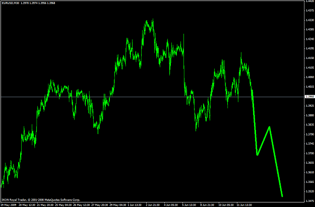The width and height of the screenshot is (315, 207).
Task: Select the 1.3565 price axis label
Action: point(310,182)
